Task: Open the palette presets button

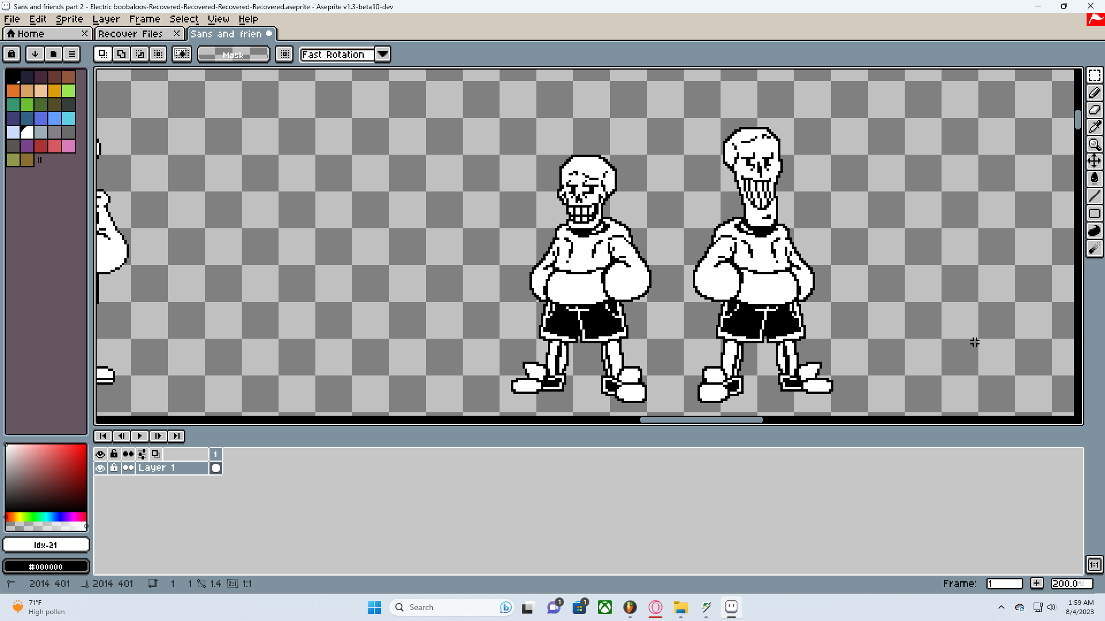Action: pos(54,54)
